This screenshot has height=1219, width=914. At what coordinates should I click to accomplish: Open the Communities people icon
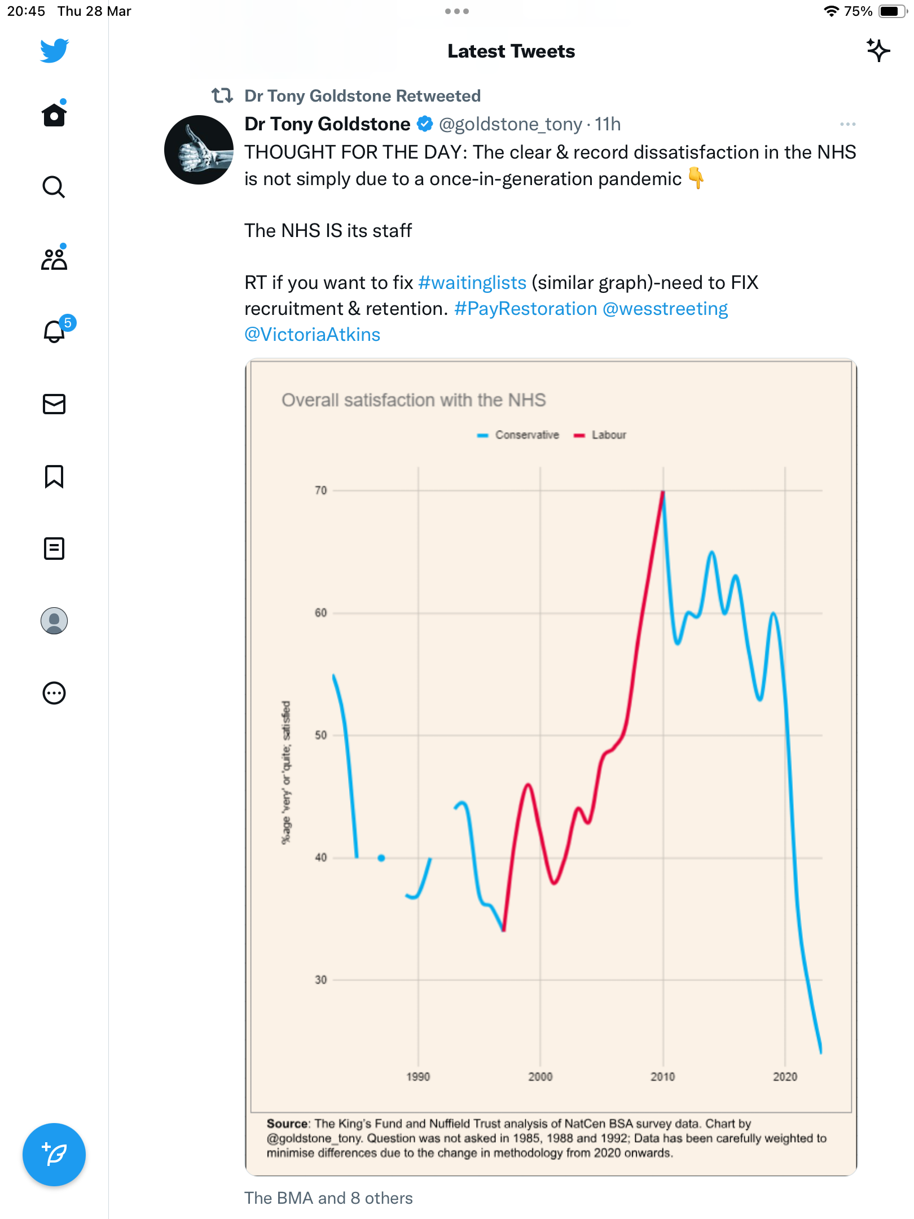pos(54,258)
